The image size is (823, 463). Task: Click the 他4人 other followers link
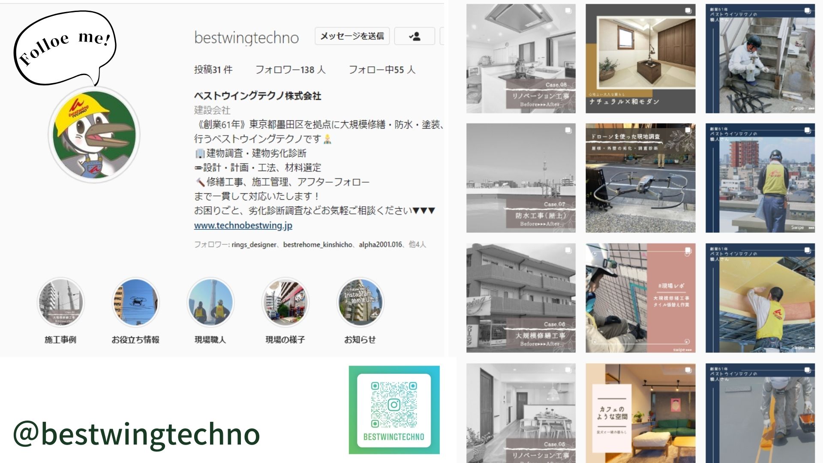(x=417, y=244)
